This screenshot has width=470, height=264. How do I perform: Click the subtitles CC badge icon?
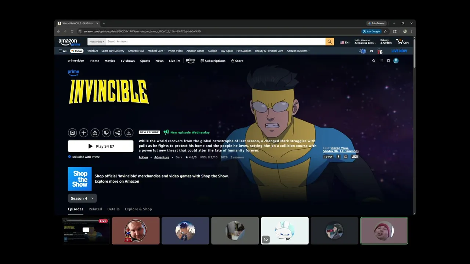(x=346, y=157)
